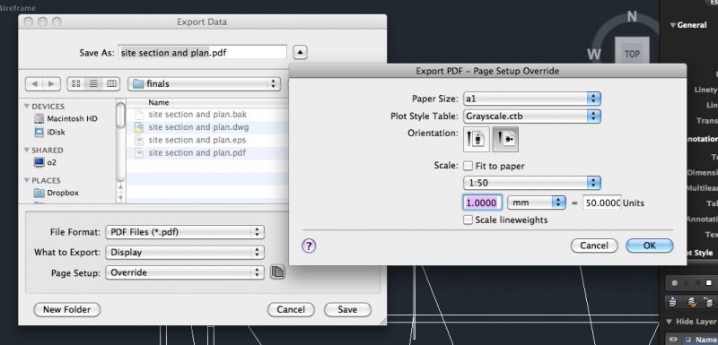
Task: Select portrait orientation icon
Action: click(x=477, y=139)
